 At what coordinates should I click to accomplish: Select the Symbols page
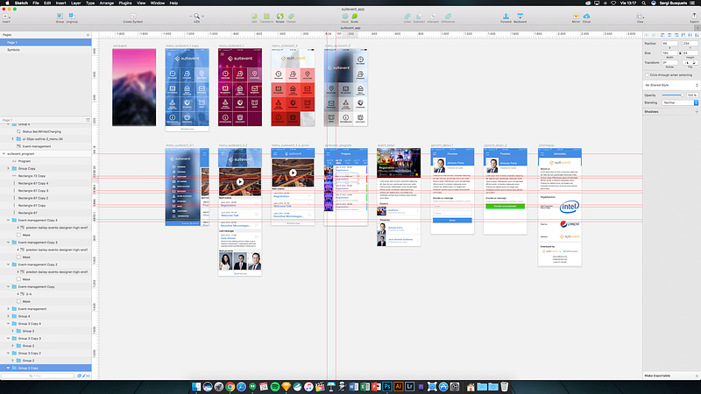46,50
